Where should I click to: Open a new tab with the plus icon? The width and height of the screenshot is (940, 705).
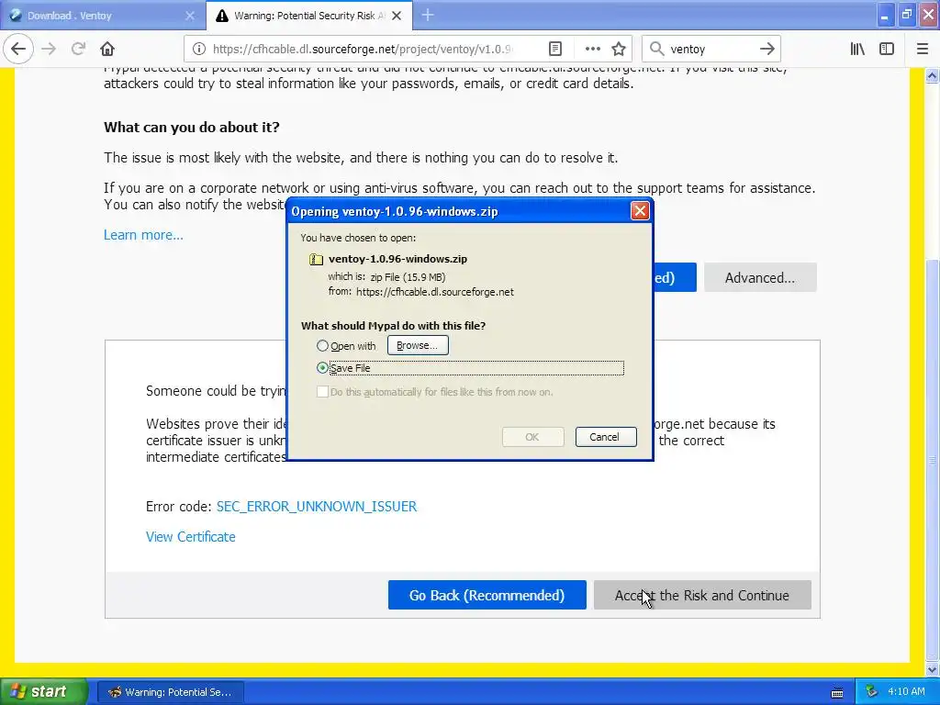click(428, 15)
